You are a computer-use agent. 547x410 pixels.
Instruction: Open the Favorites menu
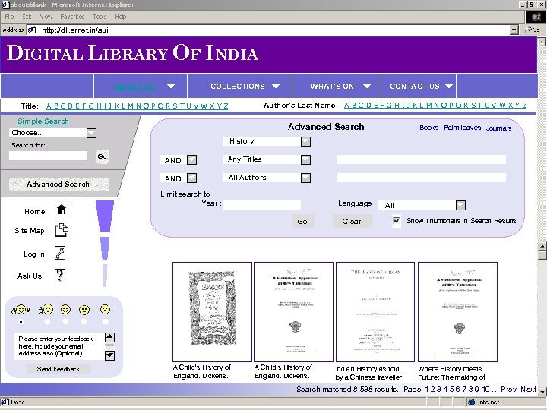click(72, 17)
